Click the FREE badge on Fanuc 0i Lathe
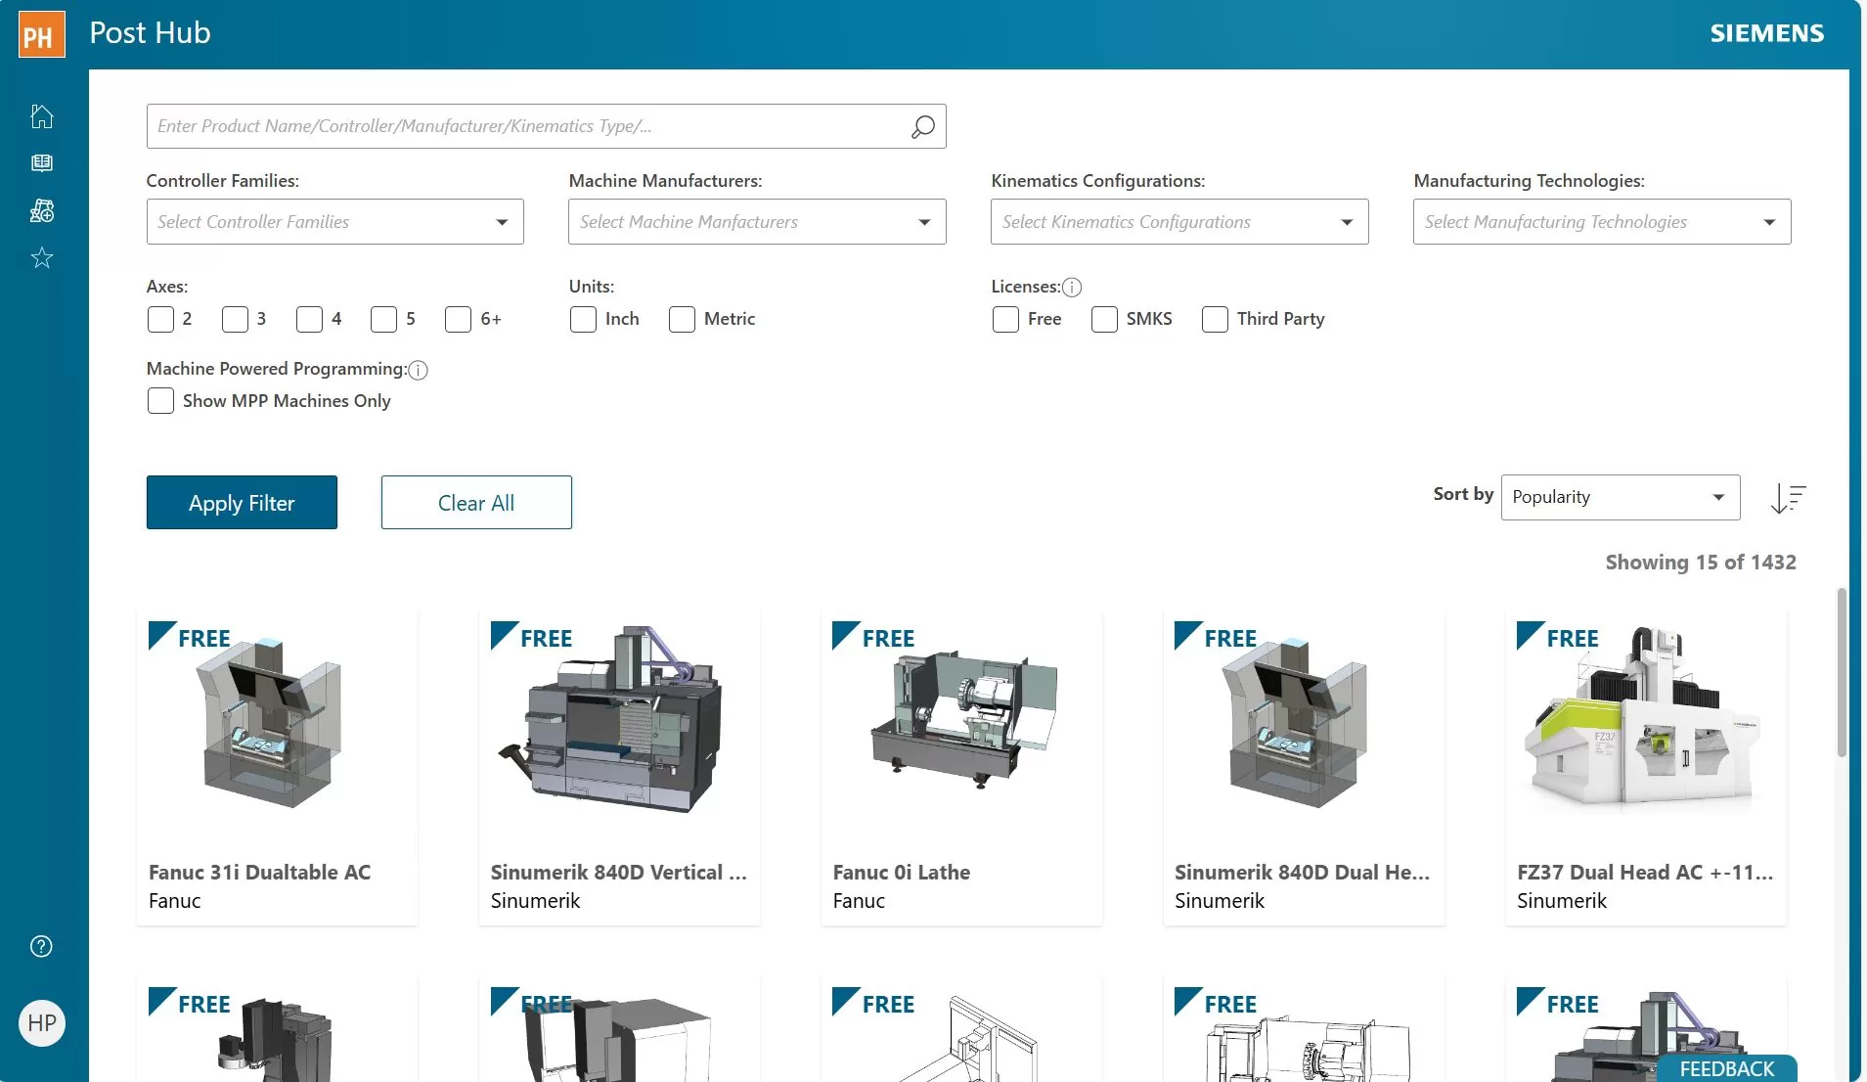Viewport: 1867px width, 1082px height. (873, 637)
